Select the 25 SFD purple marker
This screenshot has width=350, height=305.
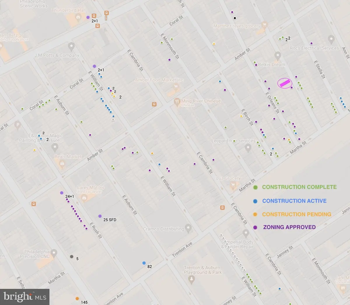pyautogui.click(x=100, y=215)
